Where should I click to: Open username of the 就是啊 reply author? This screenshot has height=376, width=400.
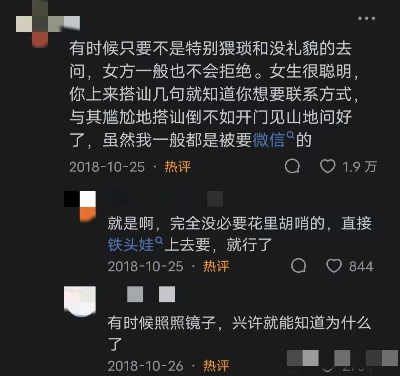166,199
